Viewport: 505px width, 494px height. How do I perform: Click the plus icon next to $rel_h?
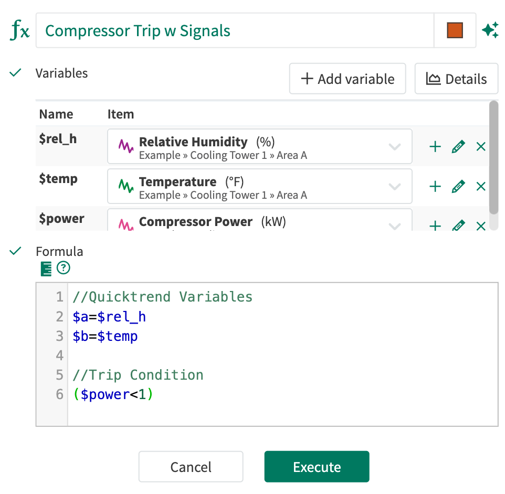pos(435,147)
